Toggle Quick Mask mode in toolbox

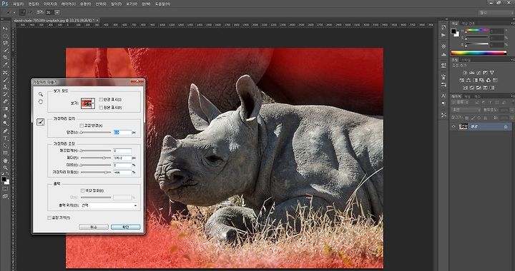pyautogui.click(x=5, y=189)
